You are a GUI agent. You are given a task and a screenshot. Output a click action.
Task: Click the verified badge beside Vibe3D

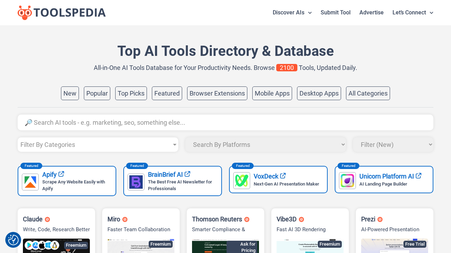301,219
